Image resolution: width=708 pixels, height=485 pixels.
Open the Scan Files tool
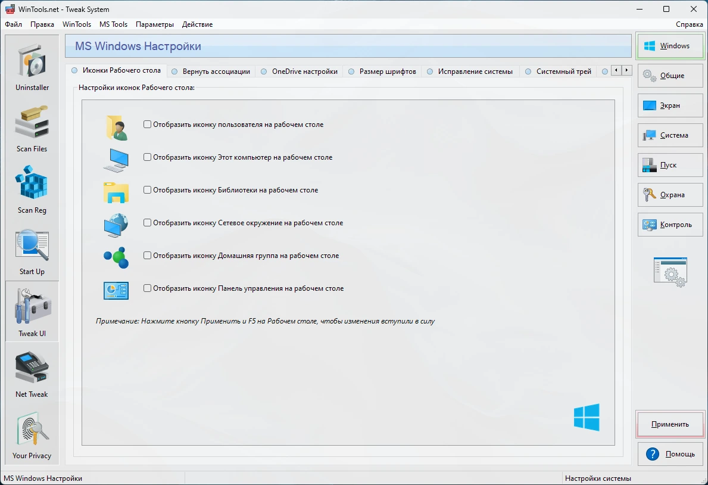point(32,128)
